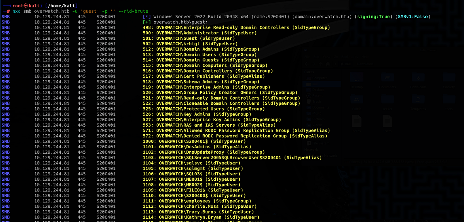Screen dimensions: 464x222
Task: Select the 521: Read-only Domain Controllers entry
Action: [221, 98]
